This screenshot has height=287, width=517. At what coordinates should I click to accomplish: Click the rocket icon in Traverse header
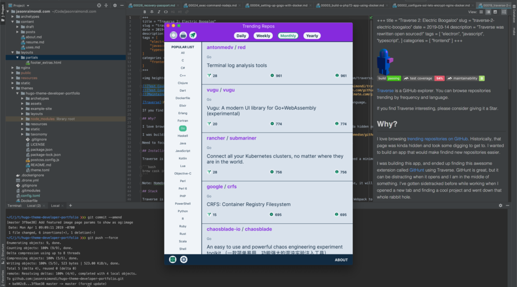[x=193, y=35]
